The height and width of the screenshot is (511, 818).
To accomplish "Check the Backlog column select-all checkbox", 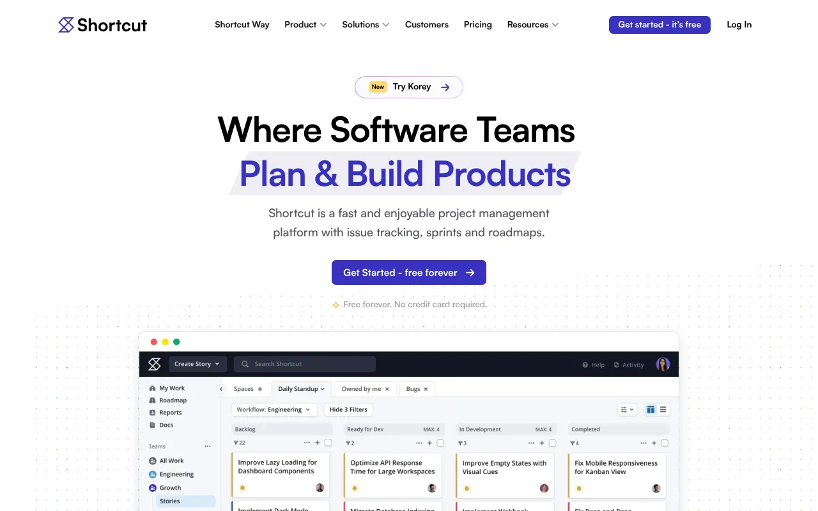I will pyautogui.click(x=328, y=443).
